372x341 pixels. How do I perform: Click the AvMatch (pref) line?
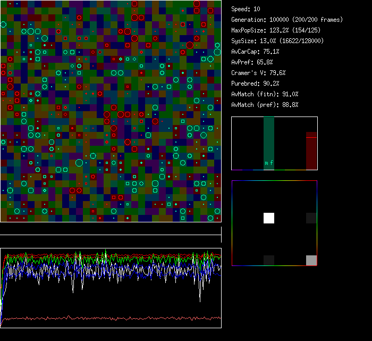click(x=265, y=105)
